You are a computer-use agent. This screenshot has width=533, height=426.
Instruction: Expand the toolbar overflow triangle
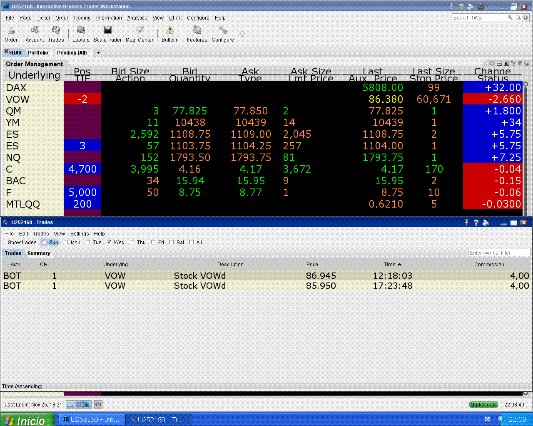(x=242, y=34)
